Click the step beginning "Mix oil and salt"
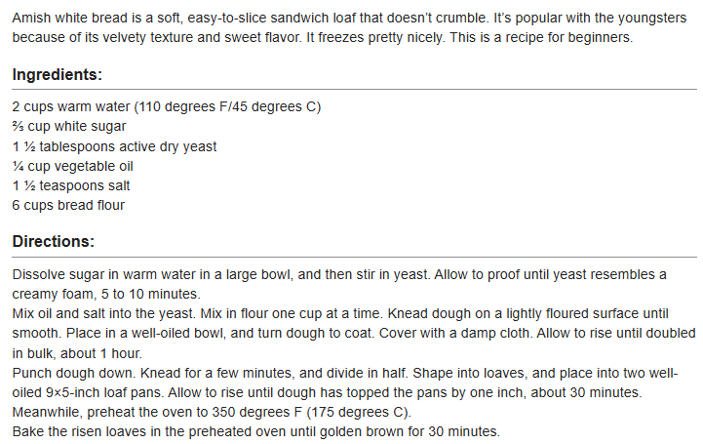 click(354, 333)
